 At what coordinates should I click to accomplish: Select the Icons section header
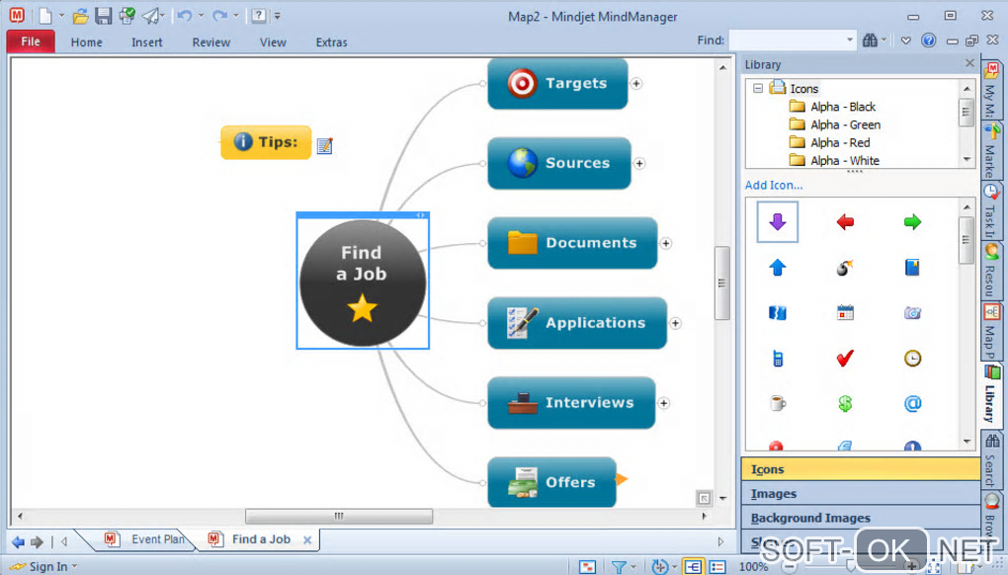861,469
